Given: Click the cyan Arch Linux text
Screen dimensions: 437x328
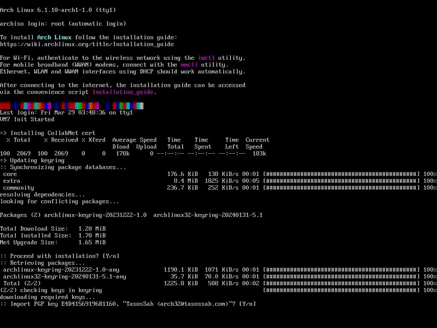Looking at the screenshot, I should click(54, 38).
